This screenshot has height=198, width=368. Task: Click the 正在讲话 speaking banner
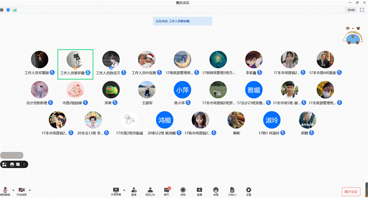point(182,21)
